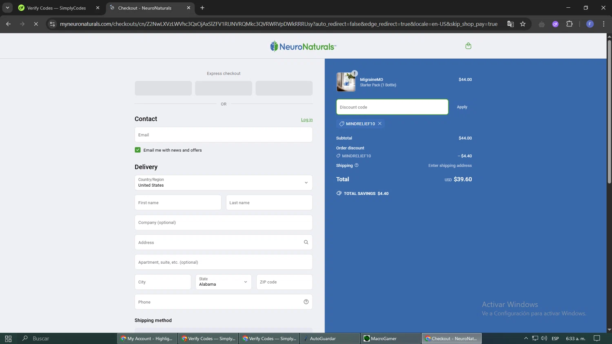Click the Email input field
The image size is (612, 344).
224,135
